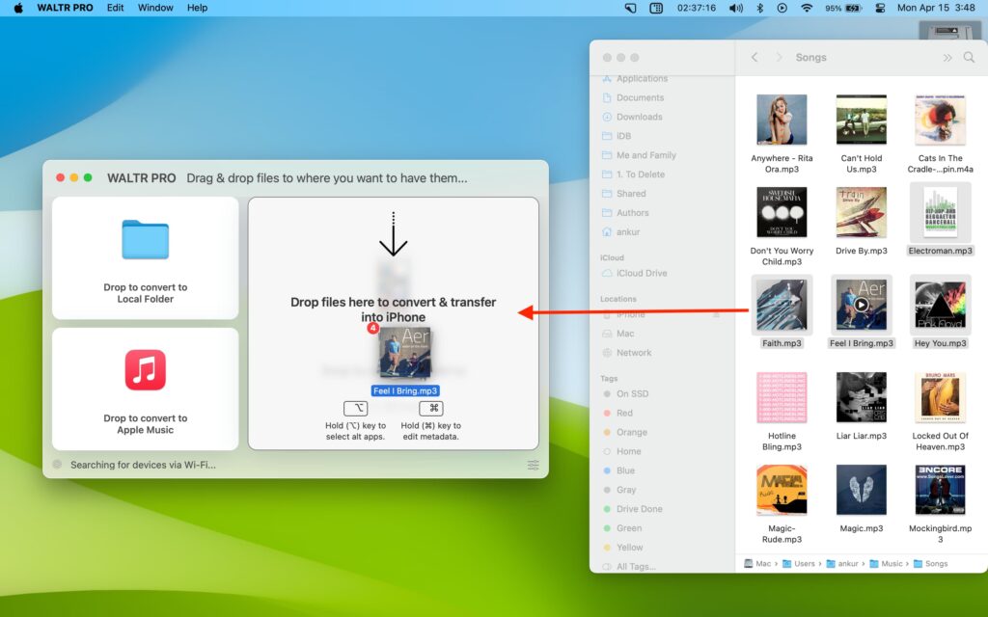The image size is (988, 617).
Task: Click the blue Local Folder icon in WALTR PRO
Action: (x=145, y=240)
